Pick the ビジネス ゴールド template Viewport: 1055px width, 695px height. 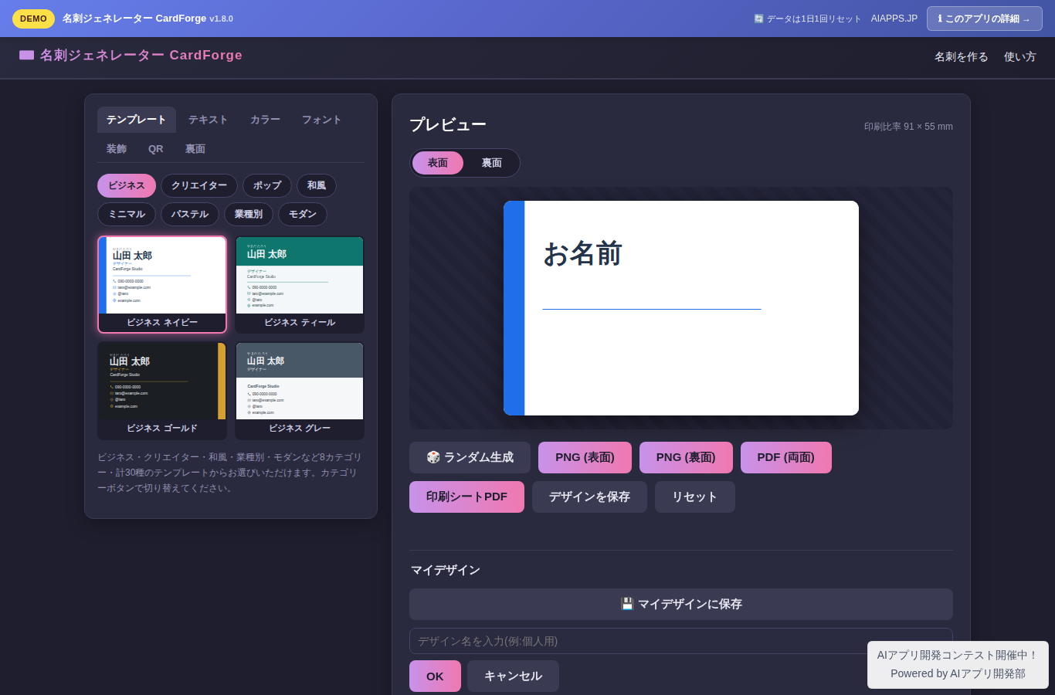[x=162, y=391]
